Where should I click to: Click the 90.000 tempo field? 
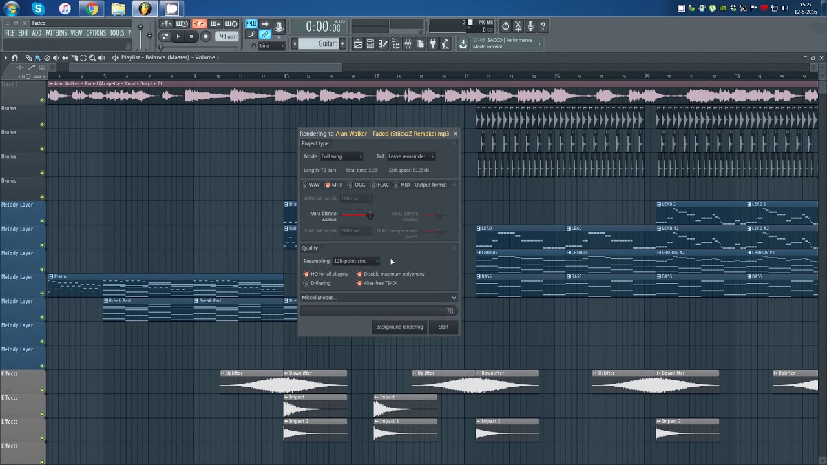point(227,37)
